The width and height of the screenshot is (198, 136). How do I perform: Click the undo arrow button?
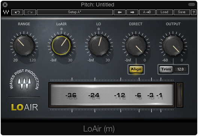pos(17,12)
